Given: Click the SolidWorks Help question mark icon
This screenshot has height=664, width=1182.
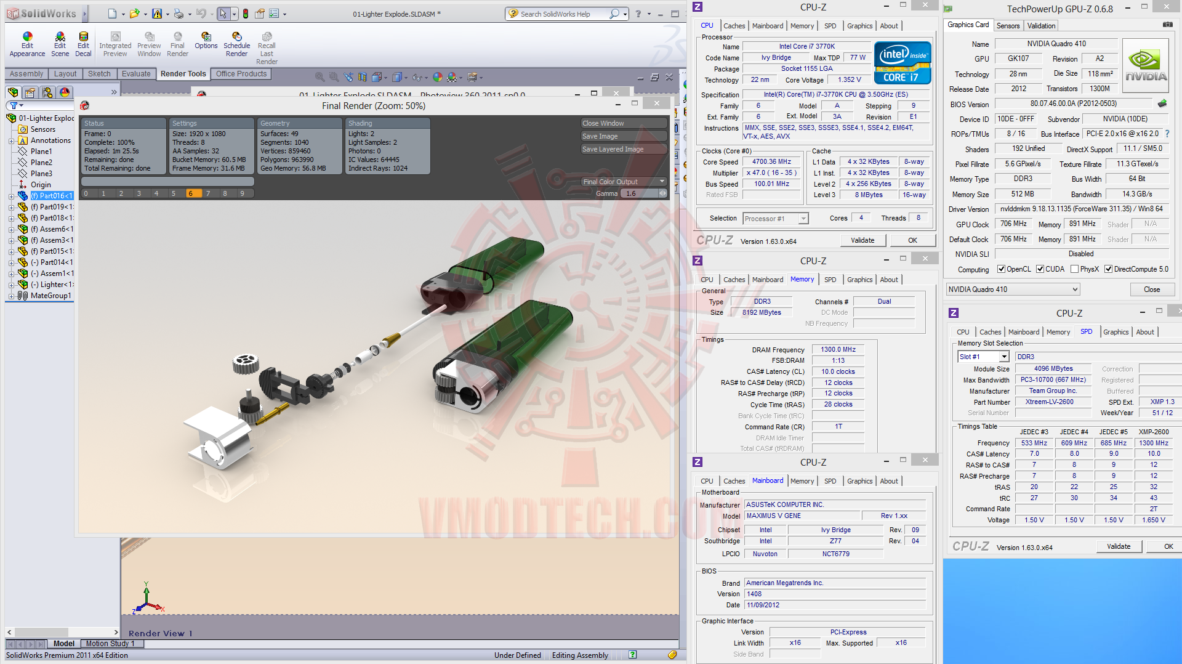Looking at the screenshot, I should tap(638, 14).
